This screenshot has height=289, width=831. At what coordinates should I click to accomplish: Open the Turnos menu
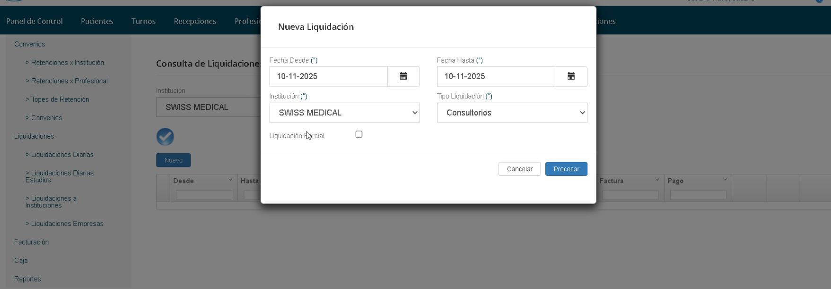143,21
